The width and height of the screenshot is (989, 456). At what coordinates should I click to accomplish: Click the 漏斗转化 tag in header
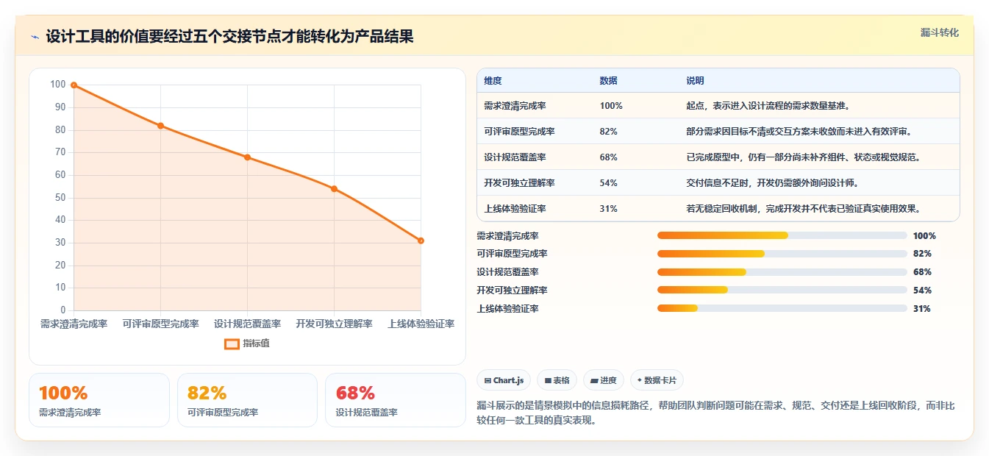point(940,33)
